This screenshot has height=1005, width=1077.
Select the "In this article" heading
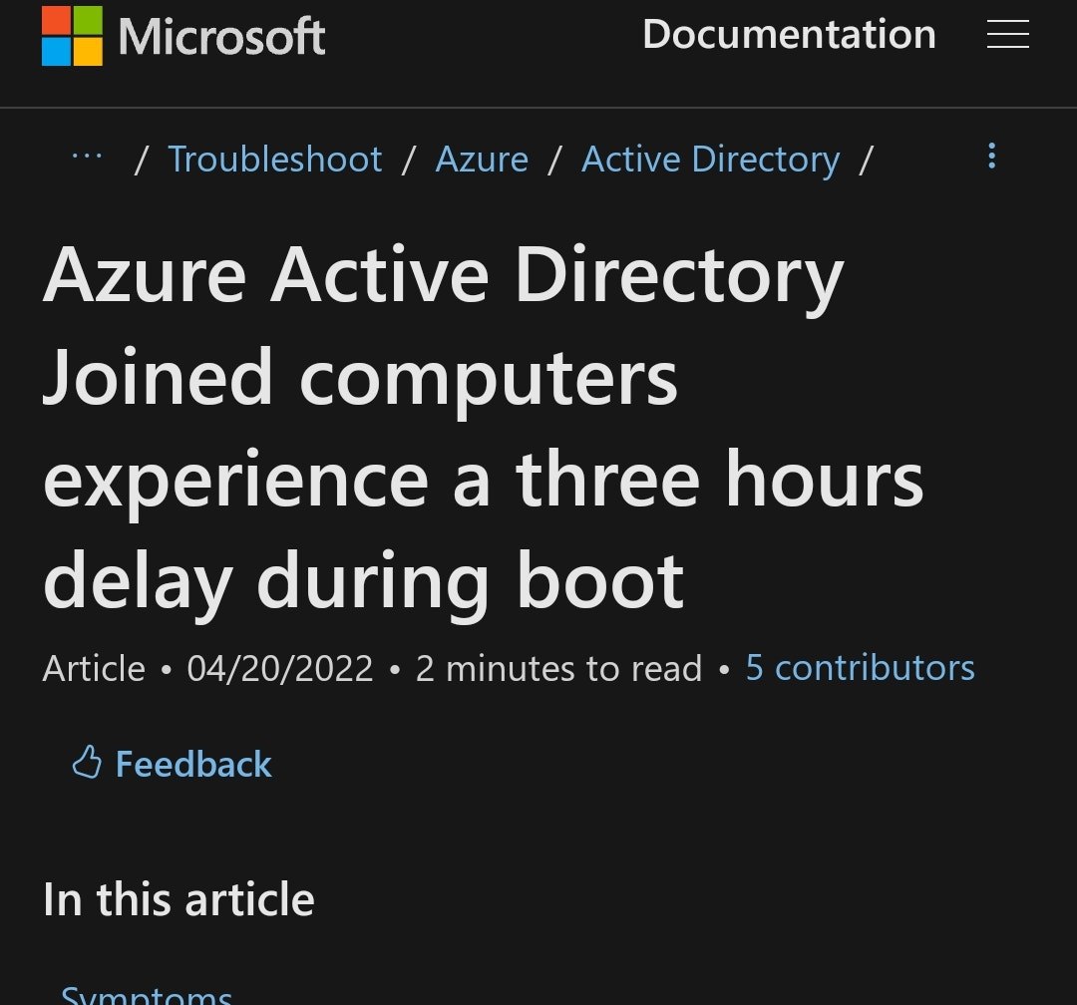(x=179, y=899)
